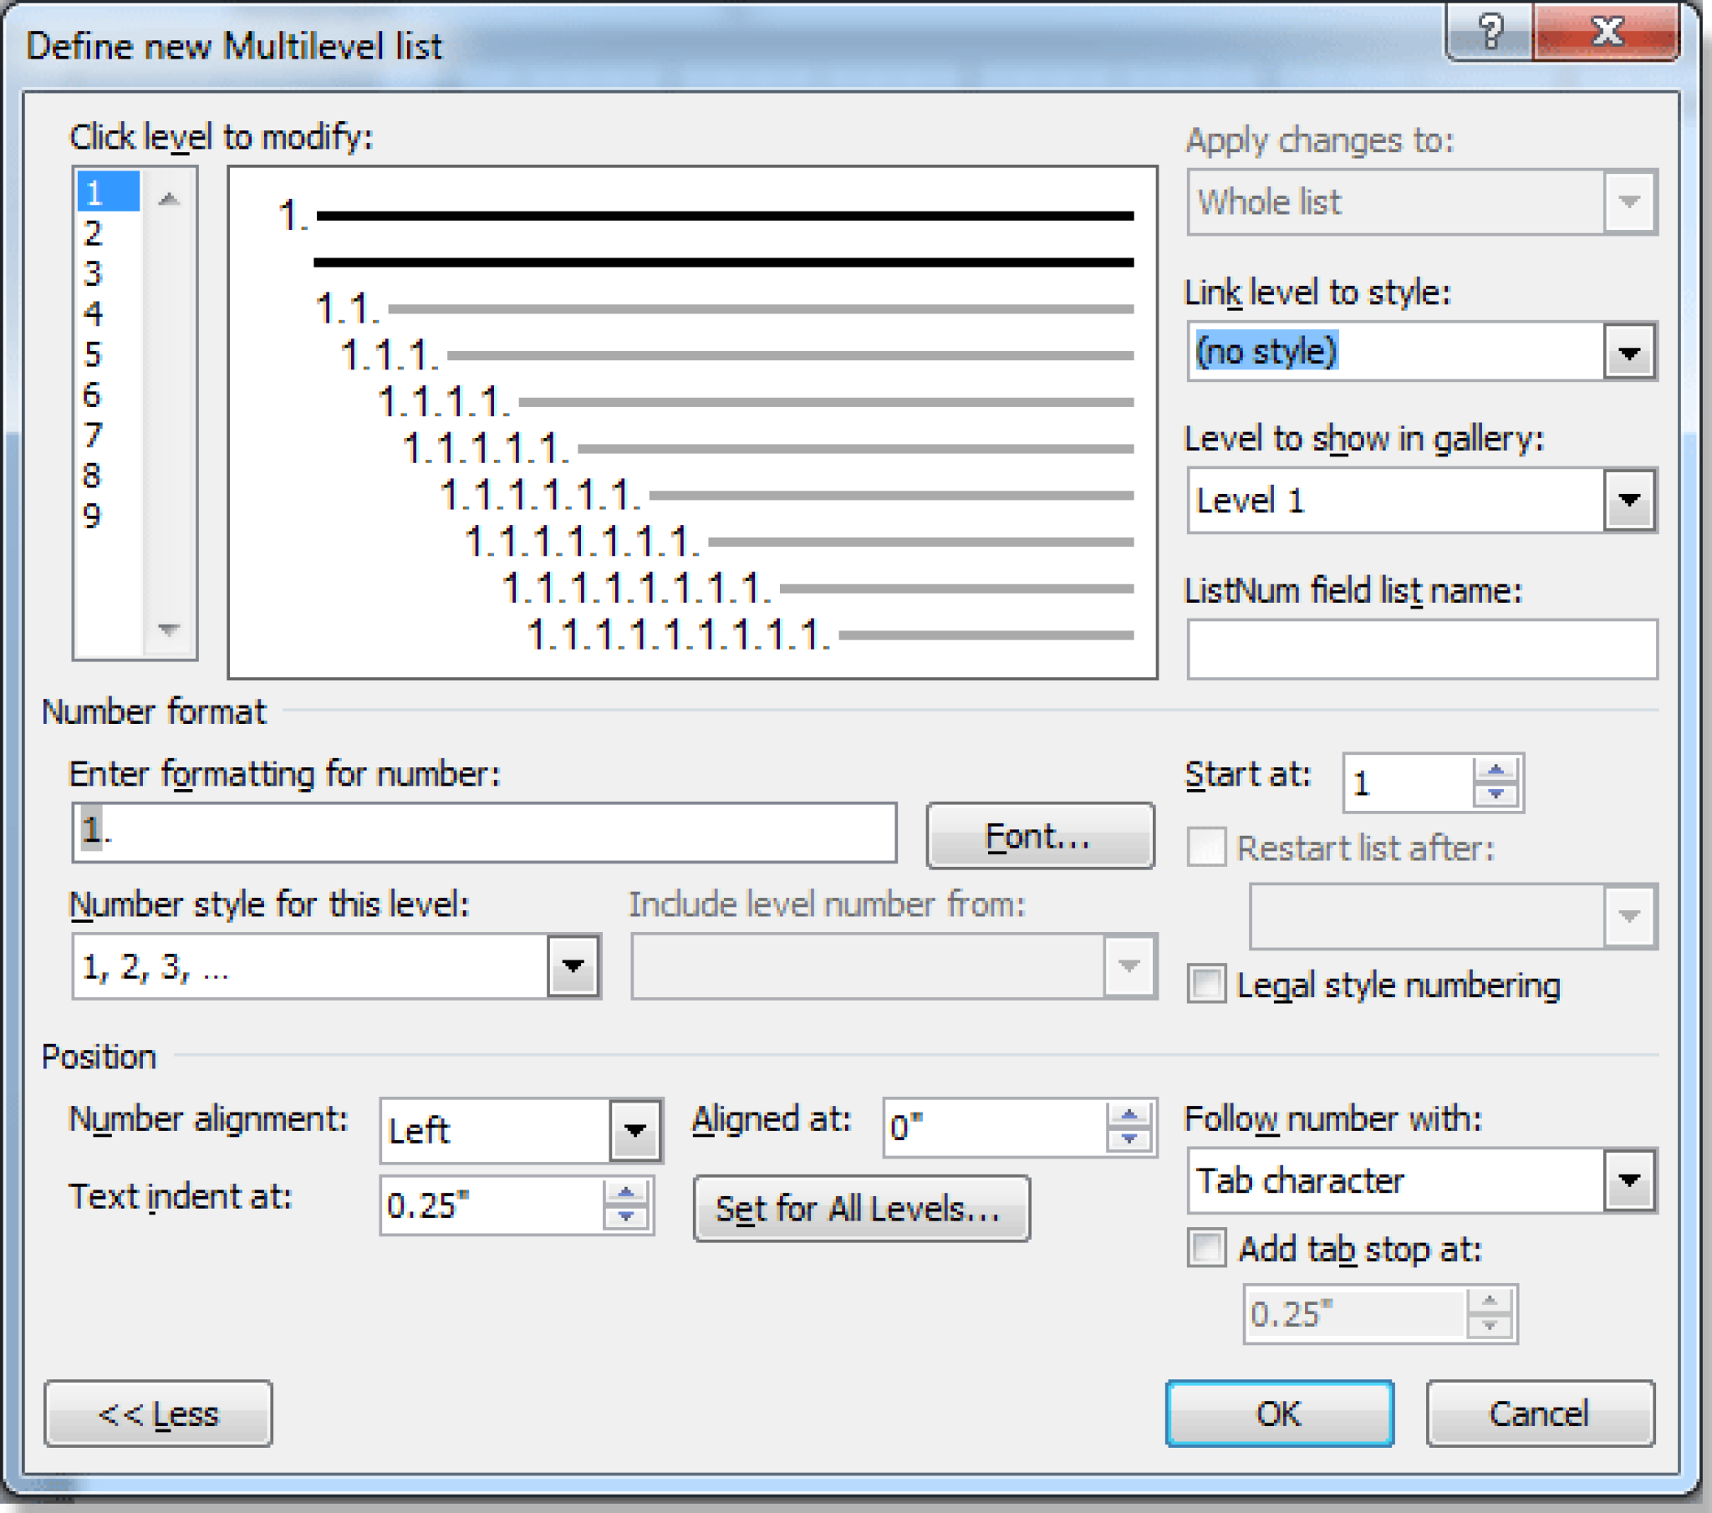Image resolution: width=1712 pixels, height=1513 pixels.
Task: Click the Font button
Action: (x=1039, y=835)
